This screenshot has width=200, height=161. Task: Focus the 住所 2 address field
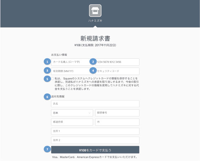tap(95, 140)
